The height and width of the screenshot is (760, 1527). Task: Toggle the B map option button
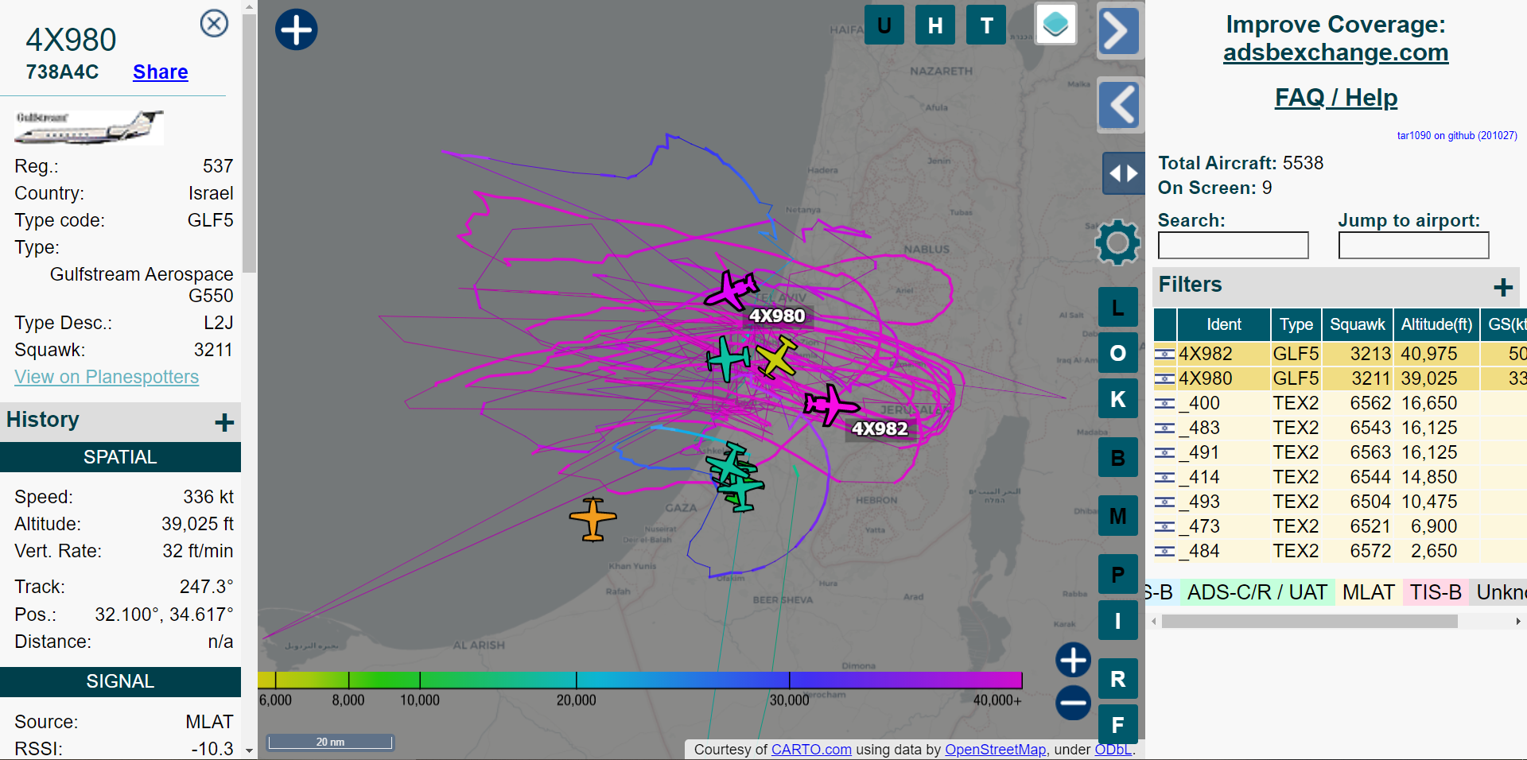1117,457
